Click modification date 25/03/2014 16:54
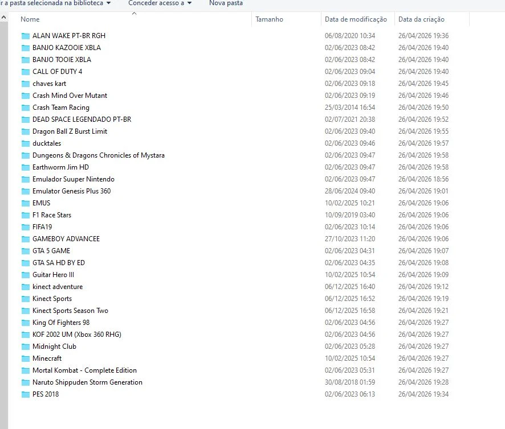The width and height of the screenshot is (505, 429). [x=350, y=108]
